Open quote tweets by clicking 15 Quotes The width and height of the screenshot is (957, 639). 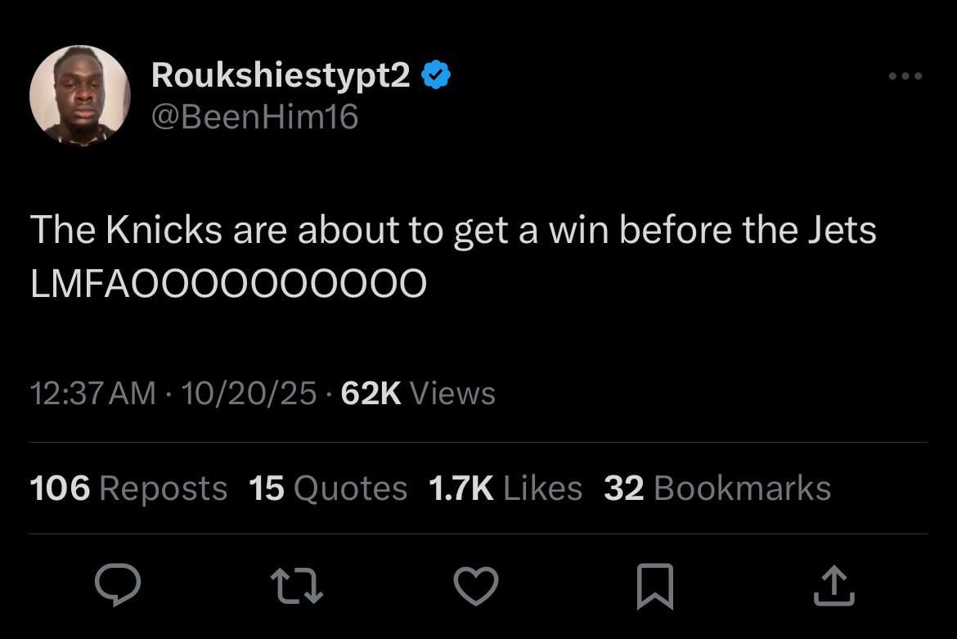coord(327,488)
